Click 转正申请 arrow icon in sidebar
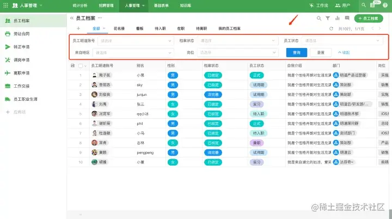392x219 pixels. tap(8, 47)
